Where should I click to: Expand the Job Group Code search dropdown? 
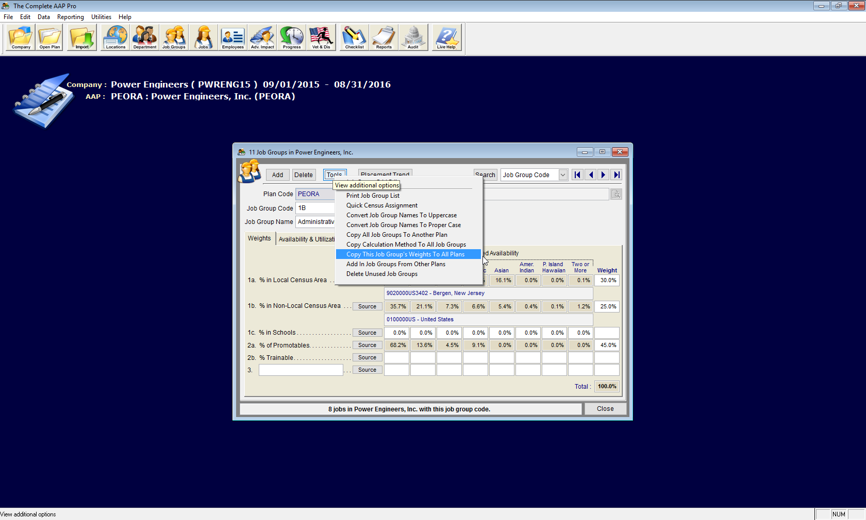pos(563,175)
